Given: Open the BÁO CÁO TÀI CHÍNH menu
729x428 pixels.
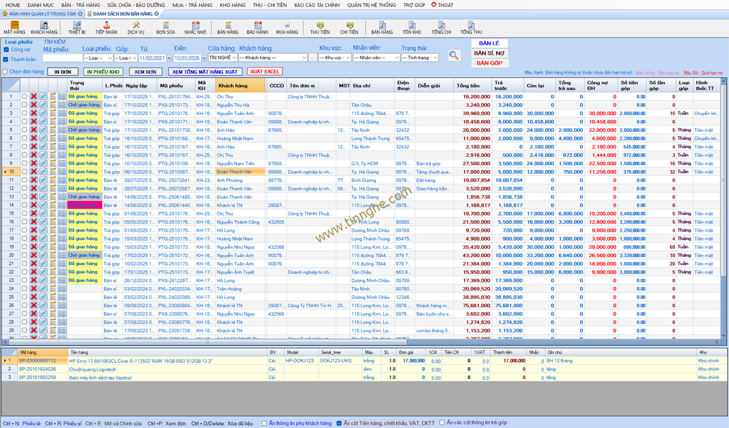Looking at the screenshot, I should click(317, 5).
